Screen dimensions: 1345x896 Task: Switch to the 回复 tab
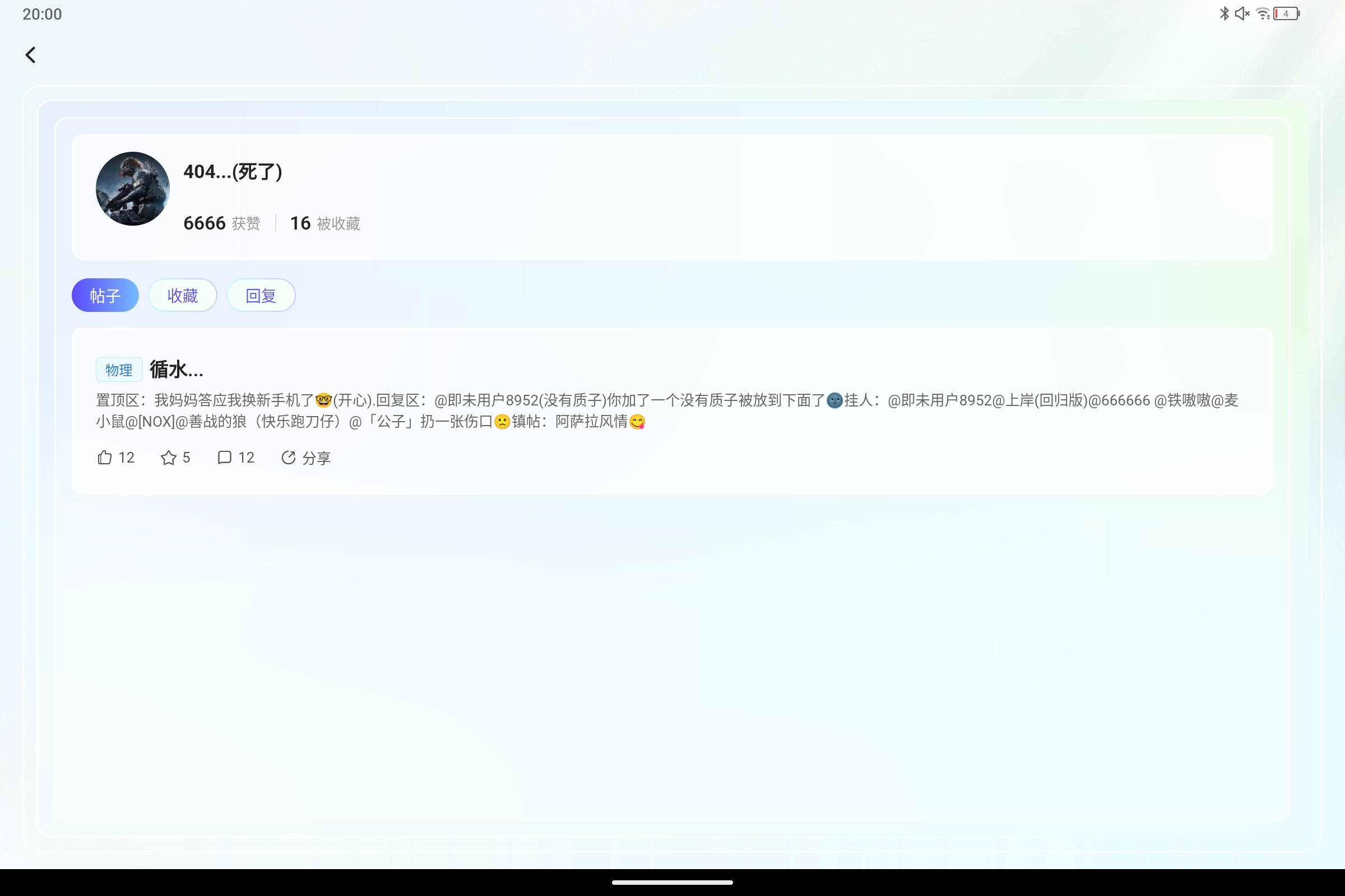pos(261,296)
